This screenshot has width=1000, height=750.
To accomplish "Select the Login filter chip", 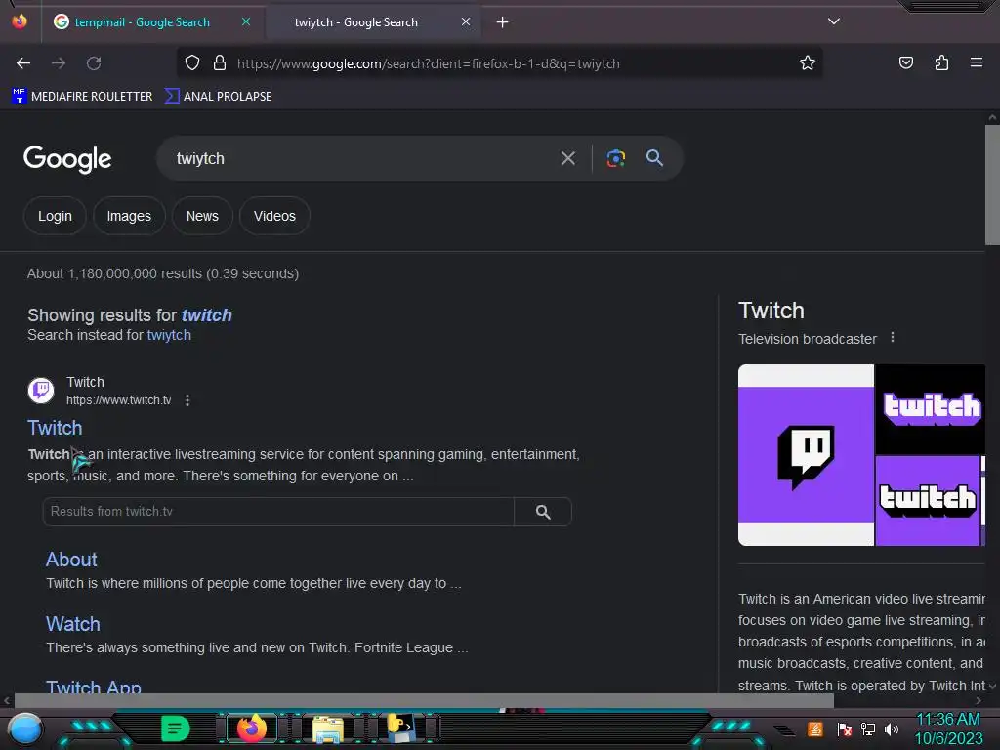I will tap(55, 216).
